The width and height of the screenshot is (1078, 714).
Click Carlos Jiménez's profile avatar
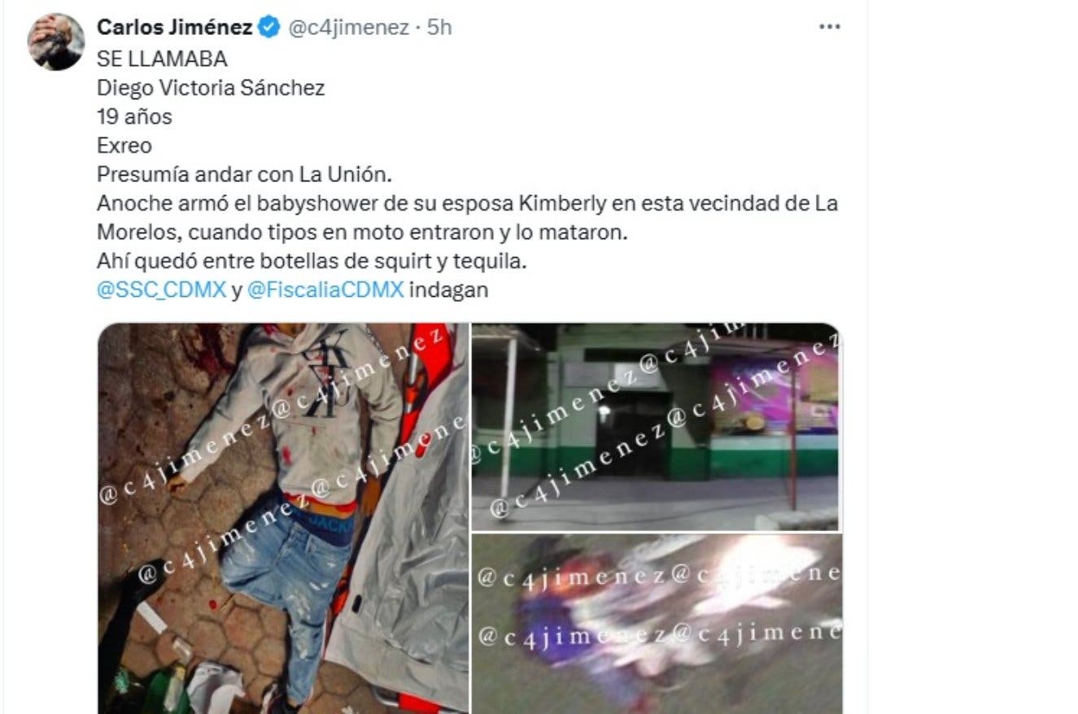tap(56, 41)
